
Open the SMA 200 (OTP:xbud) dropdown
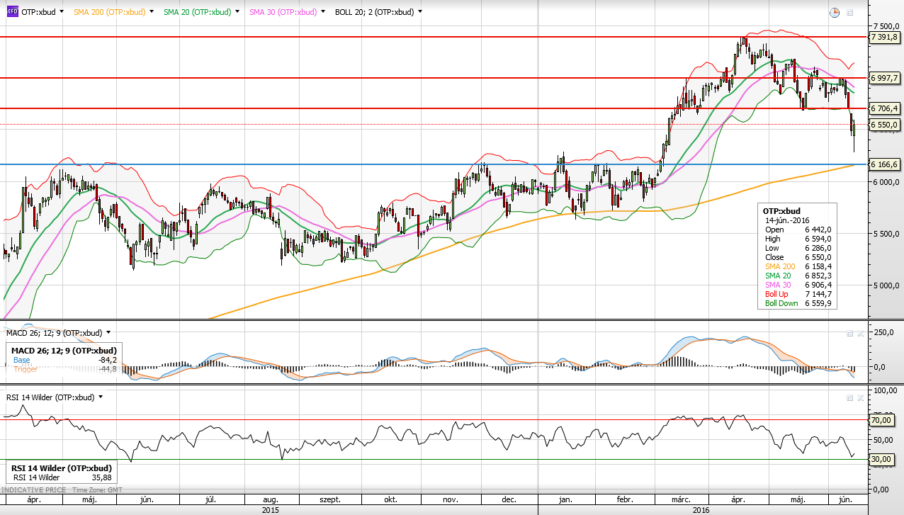[x=152, y=12]
